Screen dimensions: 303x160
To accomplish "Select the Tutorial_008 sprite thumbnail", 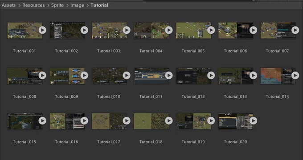I will pos(25,76).
